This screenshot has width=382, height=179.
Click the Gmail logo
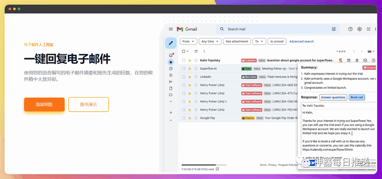187,29
